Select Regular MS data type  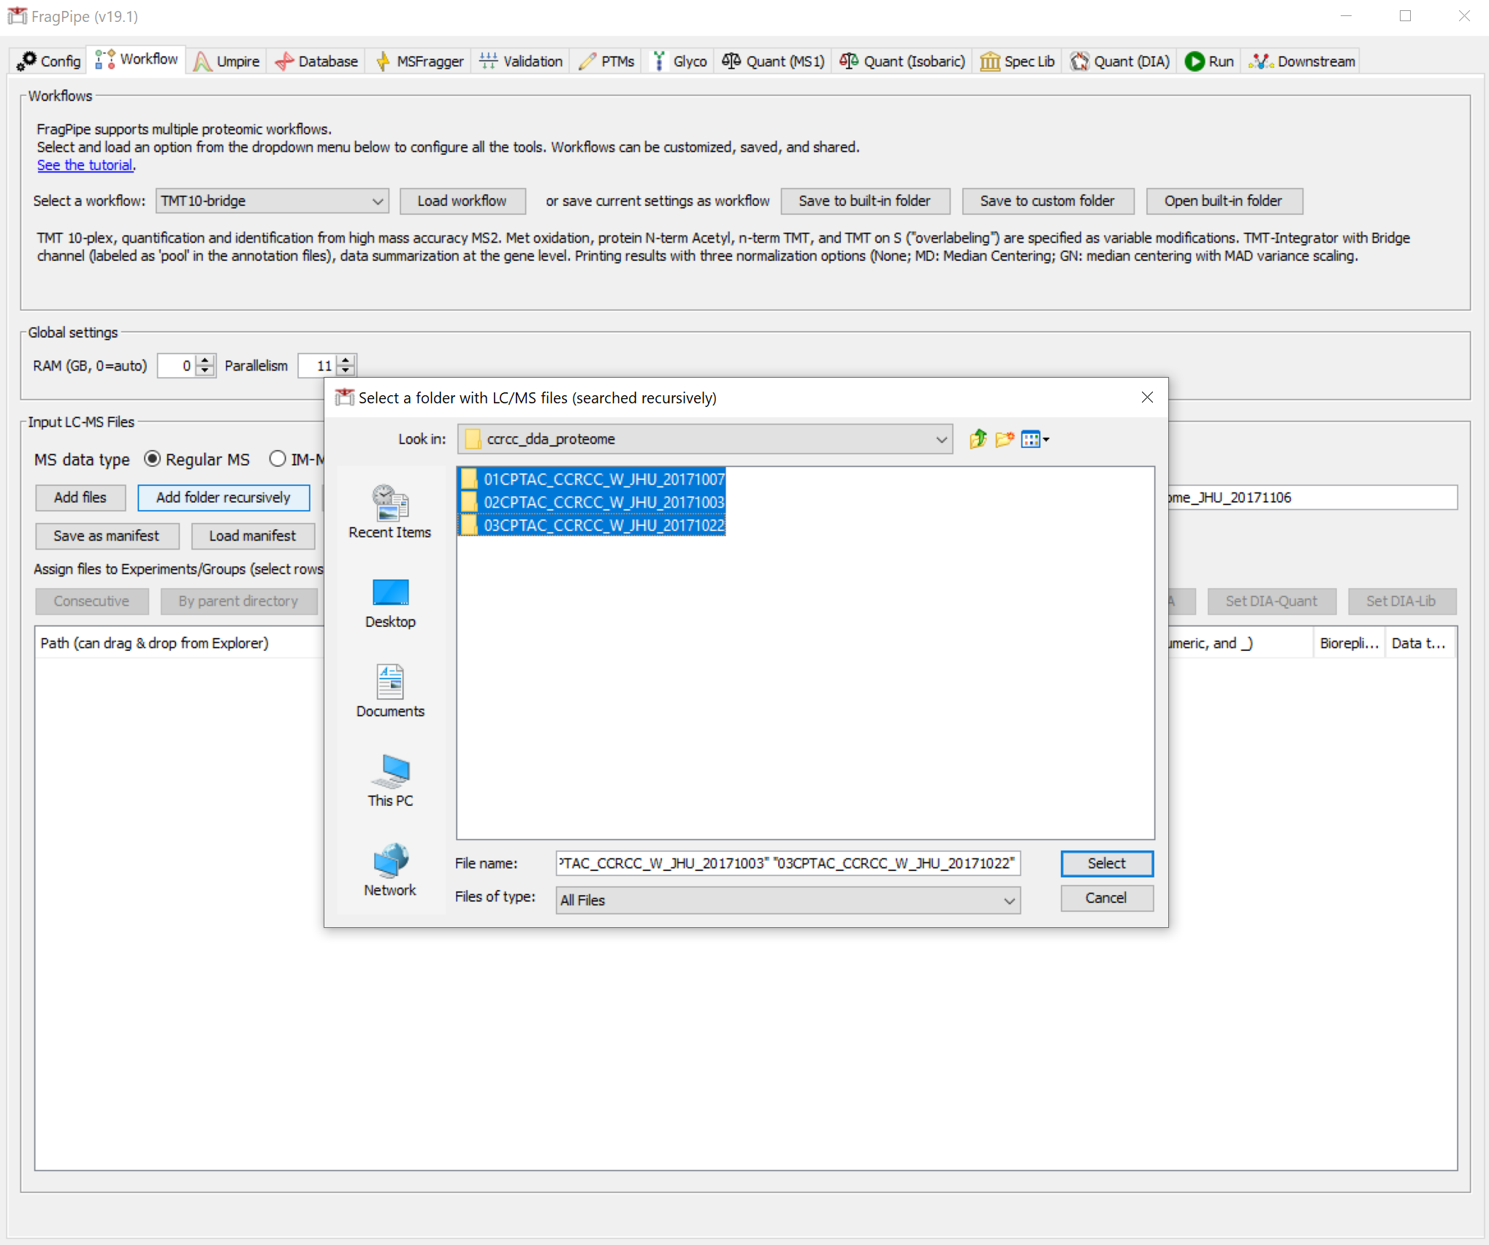[152, 459]
